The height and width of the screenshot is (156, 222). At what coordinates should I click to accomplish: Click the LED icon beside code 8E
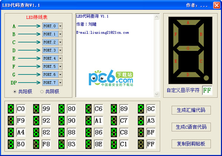pyautogui.click(x=88, y=144)
